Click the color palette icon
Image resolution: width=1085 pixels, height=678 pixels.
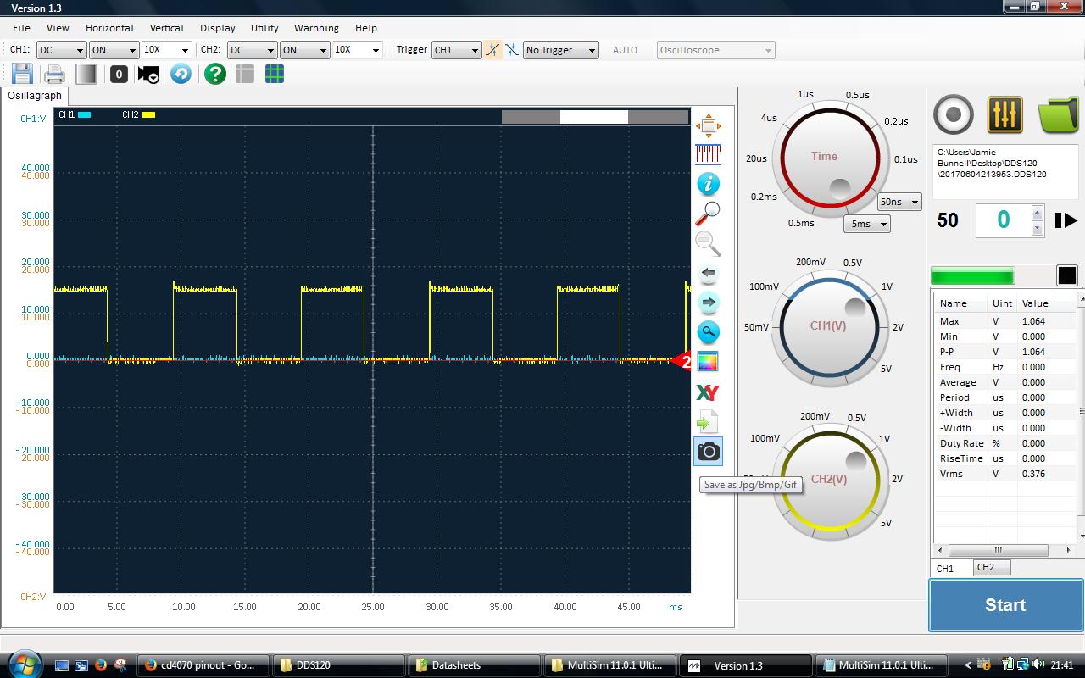tap(708, 362)
